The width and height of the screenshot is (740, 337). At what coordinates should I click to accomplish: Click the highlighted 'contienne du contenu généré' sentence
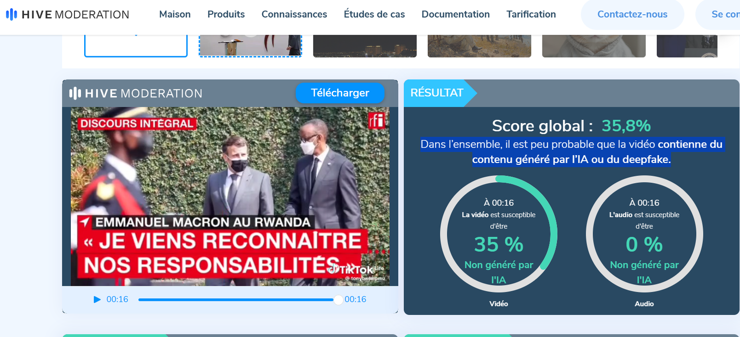(572, 152)
